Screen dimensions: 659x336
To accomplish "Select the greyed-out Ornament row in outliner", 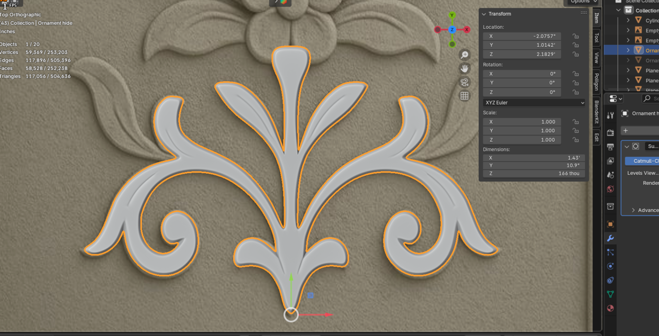I will (x=631, y=60).
